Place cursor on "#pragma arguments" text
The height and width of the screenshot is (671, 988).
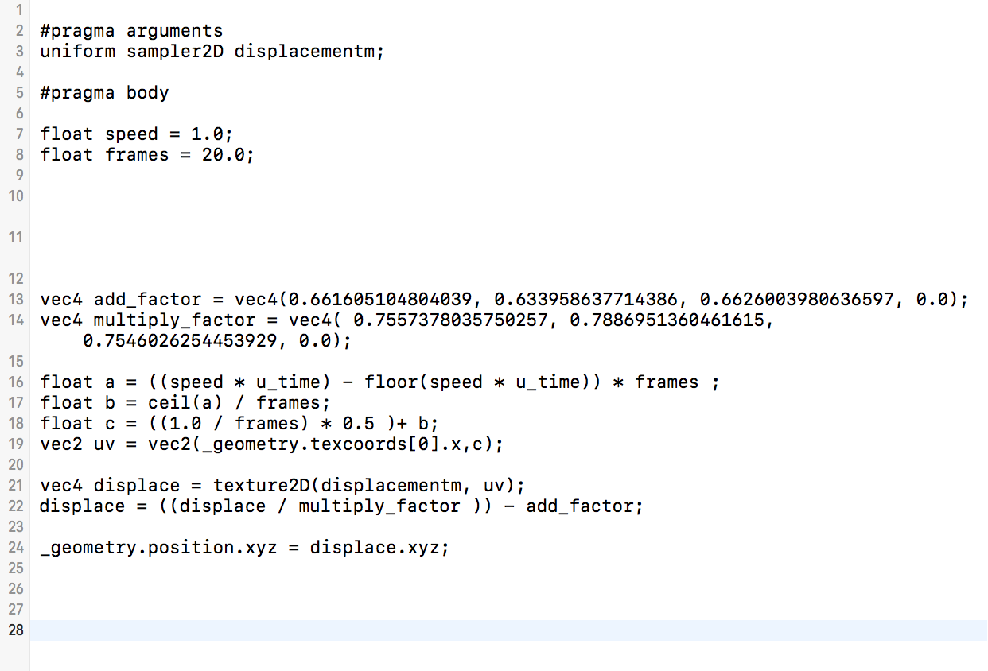(x=132, y=31)
